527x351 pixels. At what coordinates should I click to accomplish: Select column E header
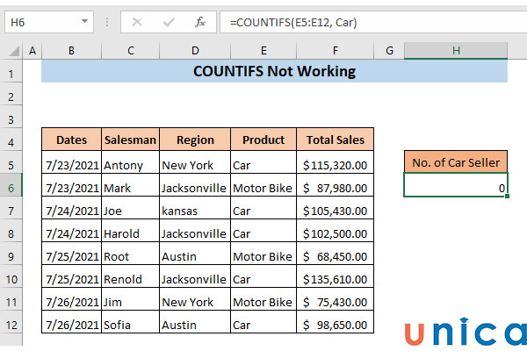pos(263,52)
